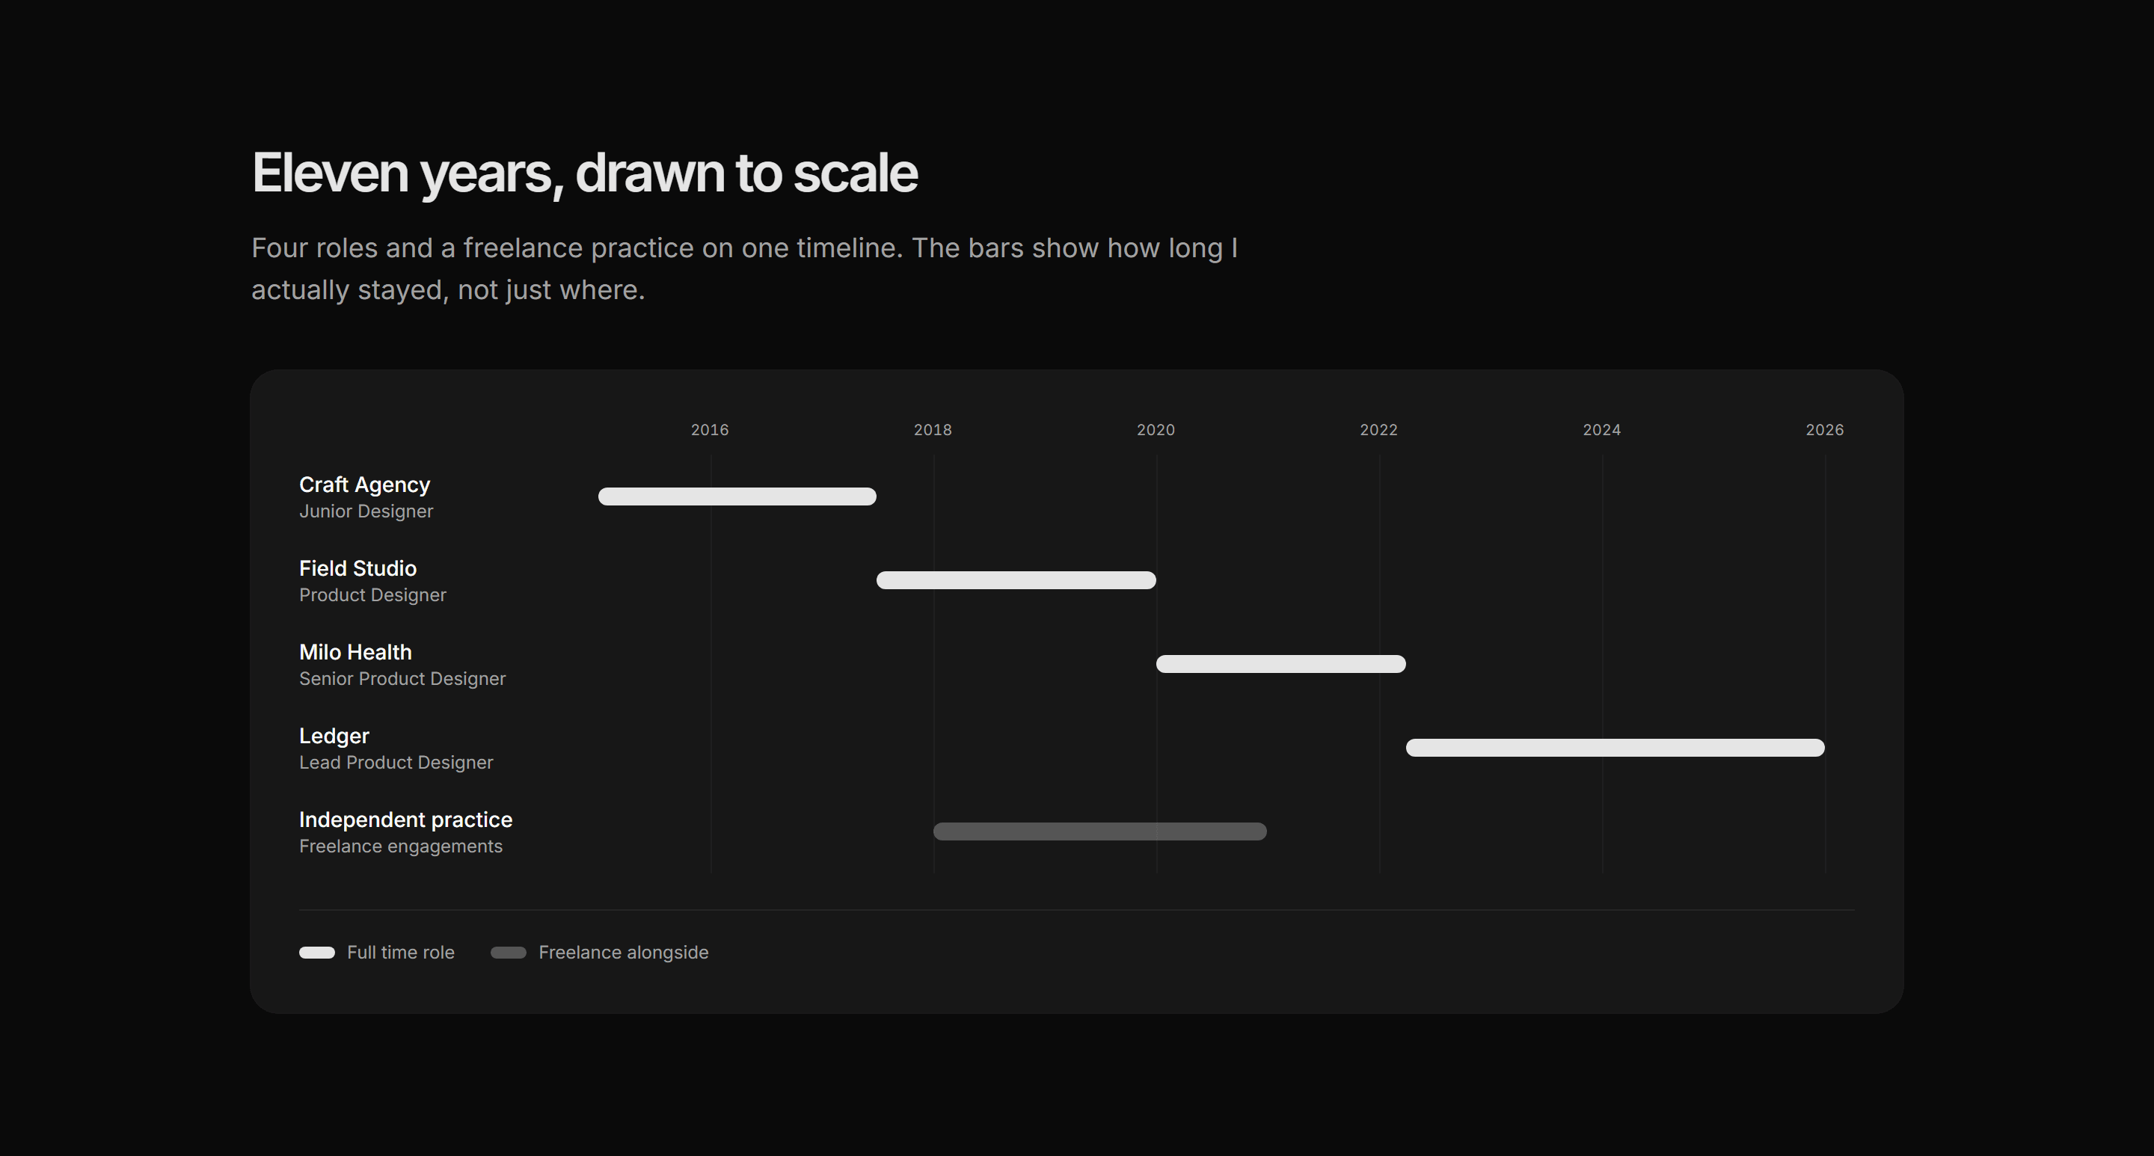Viewport: 2154px width, 1156px height.
Task: Select the 2024 axis label
Action: pos(1602,430)
